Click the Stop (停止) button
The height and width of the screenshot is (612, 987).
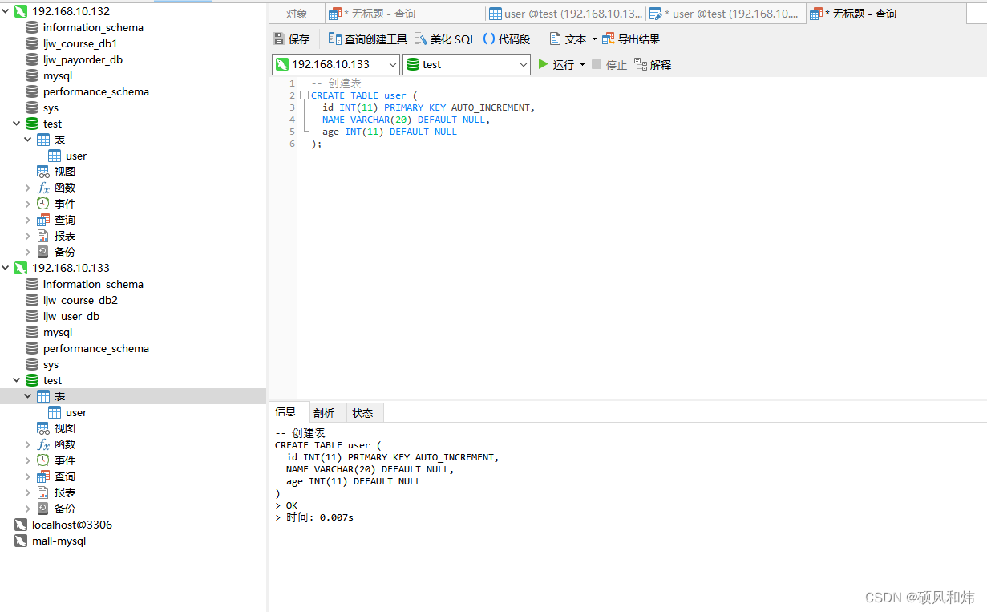point(609,64)
